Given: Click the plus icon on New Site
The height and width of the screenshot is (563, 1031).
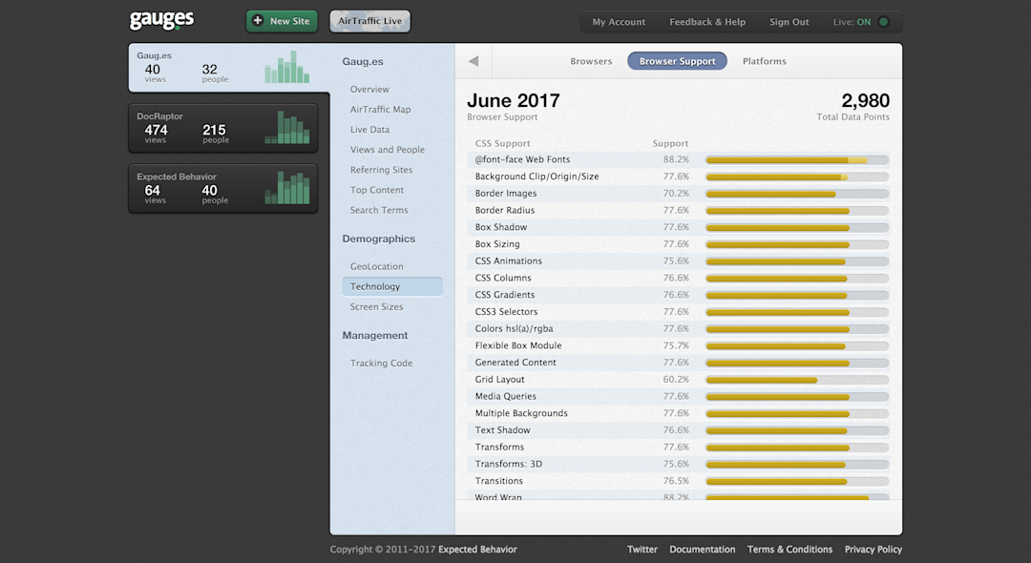Looking at the screenshot, I should pyautogui.click(x=258, y=20).
